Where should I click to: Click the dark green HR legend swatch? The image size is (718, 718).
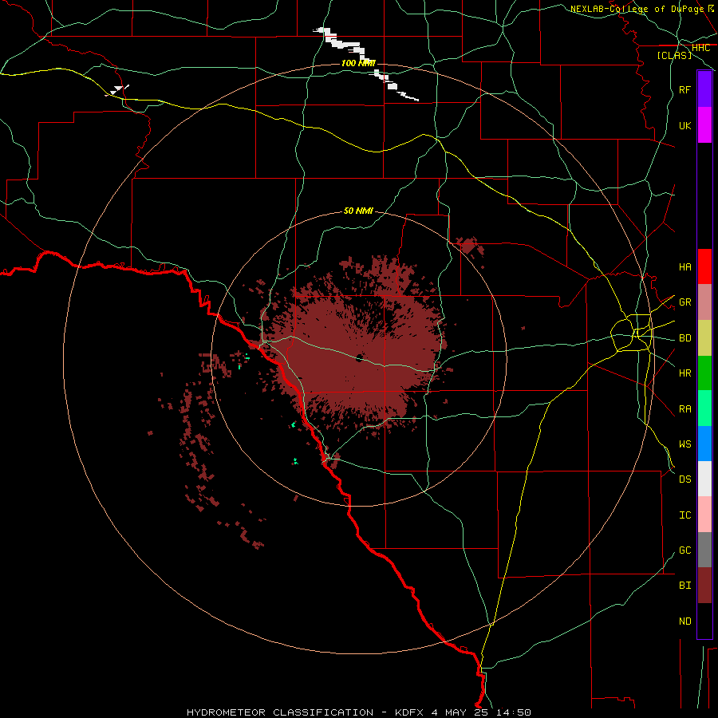tap(704, 373)
